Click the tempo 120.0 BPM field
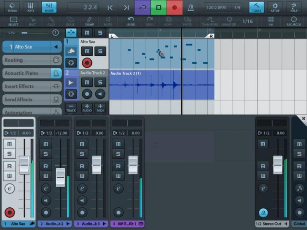This screenshot has height=230, width=307. [216, 8]
